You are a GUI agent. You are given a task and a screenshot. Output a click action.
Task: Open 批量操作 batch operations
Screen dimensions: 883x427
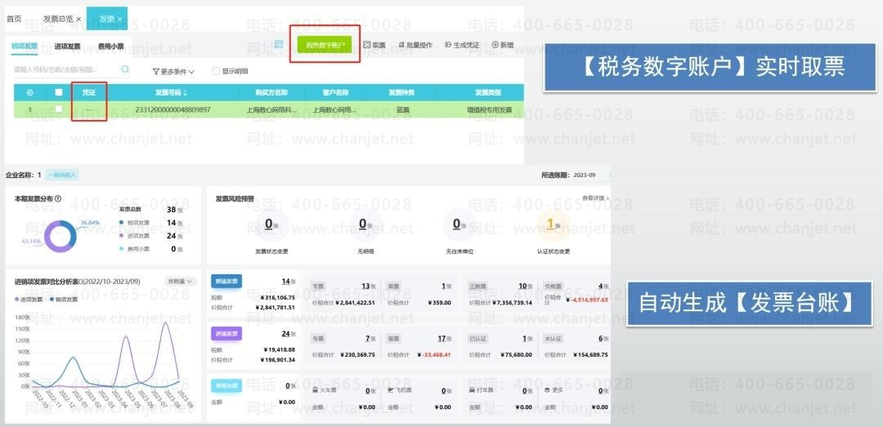click(x=415, y=45)
